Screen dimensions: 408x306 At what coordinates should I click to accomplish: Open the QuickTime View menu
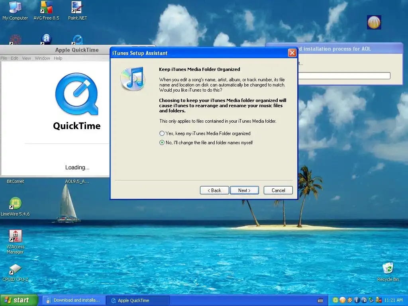point(26,58)
